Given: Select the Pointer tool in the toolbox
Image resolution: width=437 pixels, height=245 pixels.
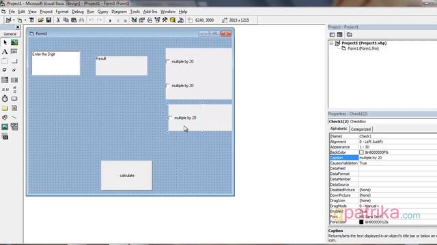Looking at the screenshot, I should tap(5, 42).
